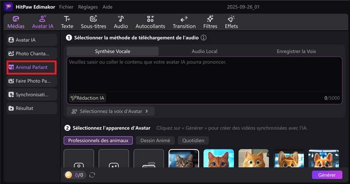Switch to the Synthèse Vocale tab
This screenshot has height=184, width=350.
click(x=112, y=51)
